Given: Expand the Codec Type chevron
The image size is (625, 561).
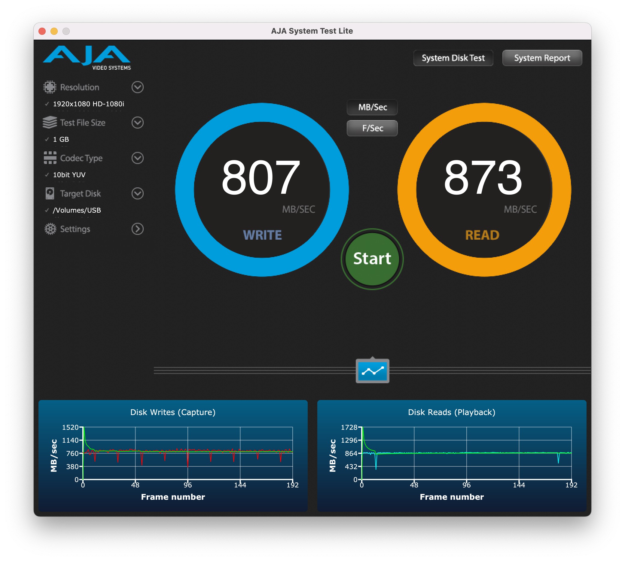Looking at the screenshot, I should click(x=138, y=158).
